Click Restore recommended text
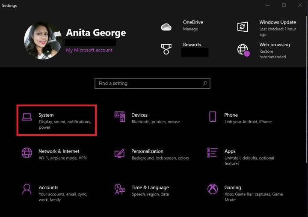Viewport: 308px width, 217px height. point(272,54)
